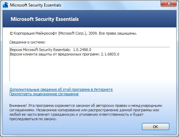Click the Microsoft Security Essentials title bar icon
The width and height of the screenshot is (179, 137).
[x=5, y=5]
